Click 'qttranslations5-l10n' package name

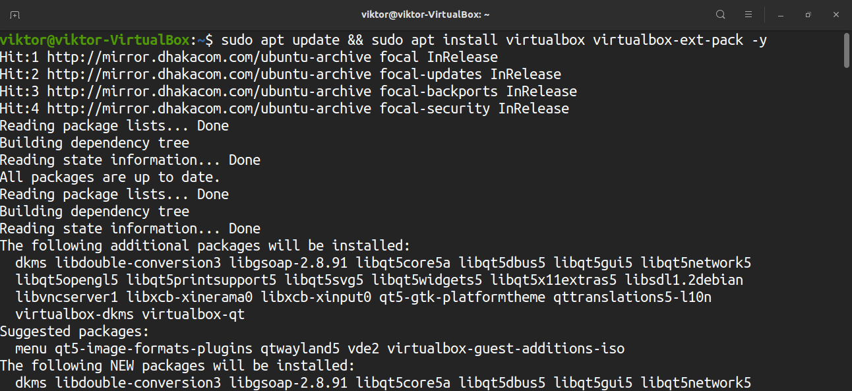(x=632, y=297)
